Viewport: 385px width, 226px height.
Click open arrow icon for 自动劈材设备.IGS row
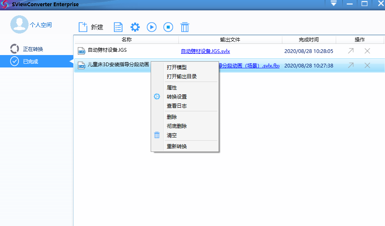(351, 51)
